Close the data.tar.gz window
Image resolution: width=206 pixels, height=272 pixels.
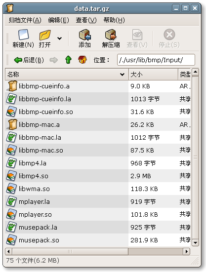click(x=195, y=8)
